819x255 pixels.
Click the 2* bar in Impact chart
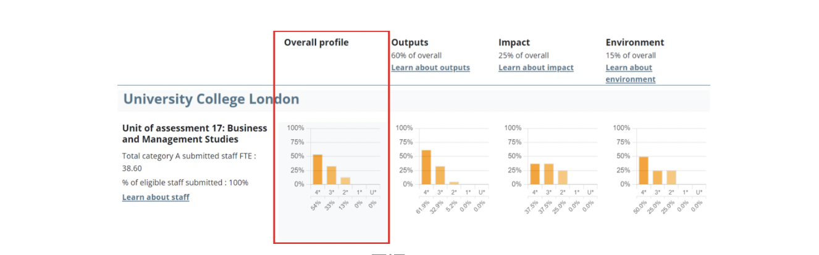point(563,177)
